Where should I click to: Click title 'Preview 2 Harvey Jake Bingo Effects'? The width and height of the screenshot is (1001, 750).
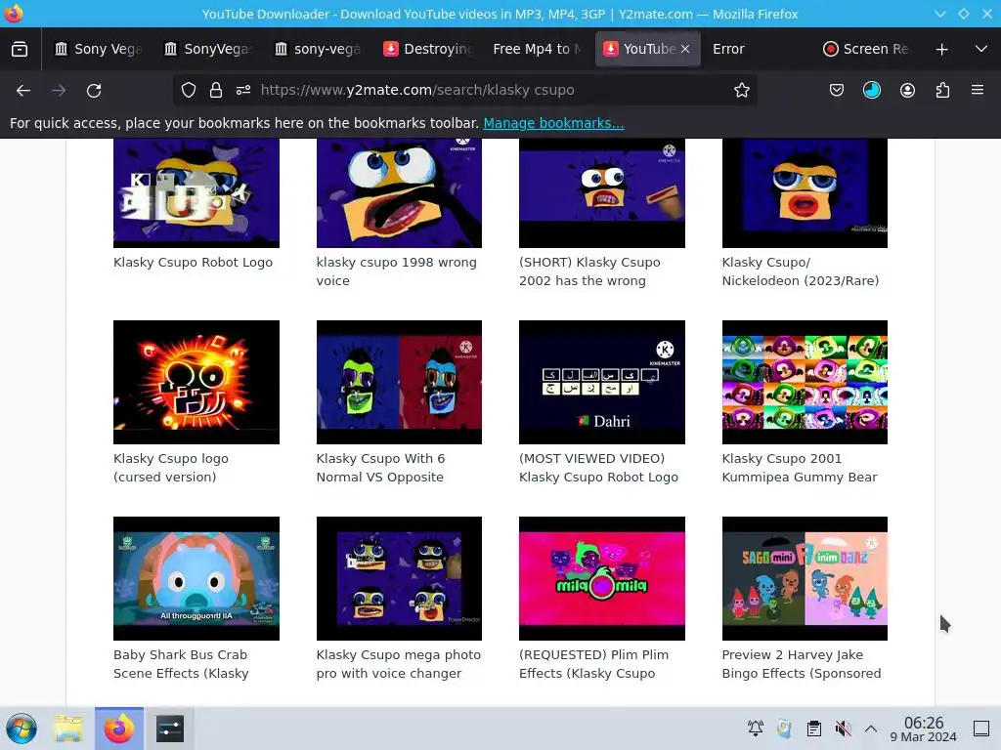click(802, 664)
